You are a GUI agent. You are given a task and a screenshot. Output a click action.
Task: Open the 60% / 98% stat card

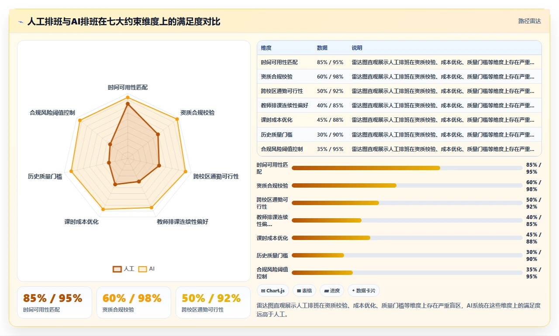(134, 302)
